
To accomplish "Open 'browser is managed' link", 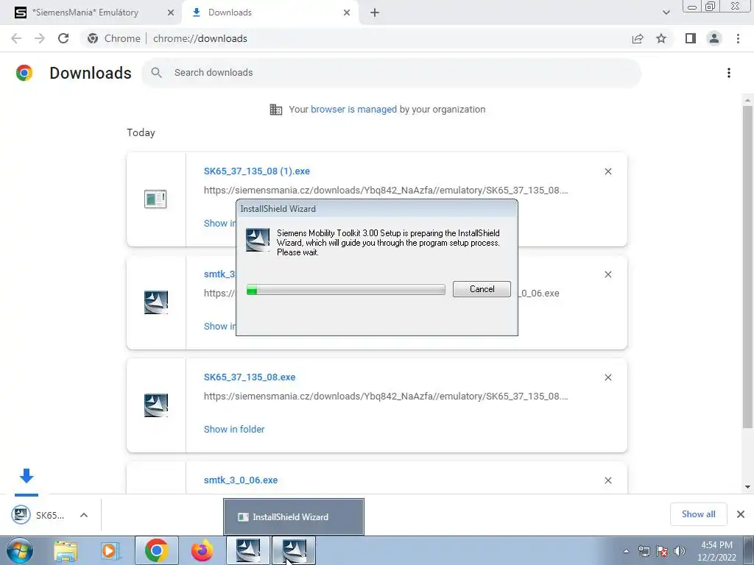I will (353, 109).
